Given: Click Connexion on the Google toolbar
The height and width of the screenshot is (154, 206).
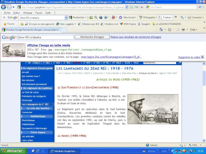Looking at the screenshot, I should point(195,17).
